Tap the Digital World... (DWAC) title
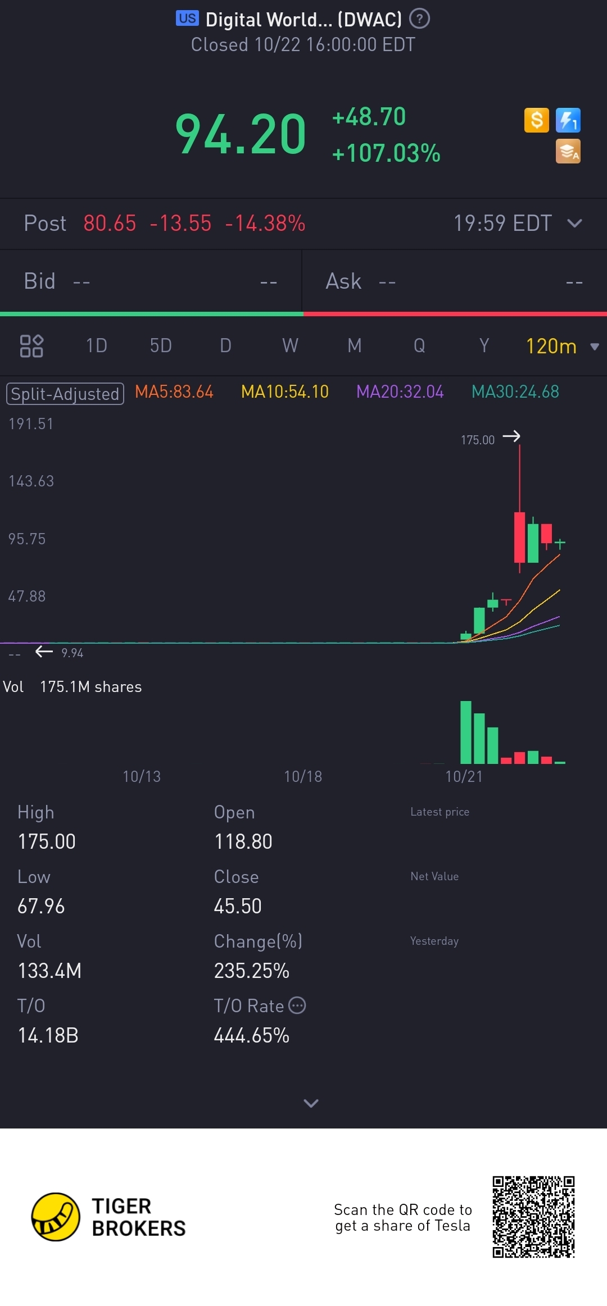Image resolution: width=607 pixels, height=1306 pixels. point(303,20)
